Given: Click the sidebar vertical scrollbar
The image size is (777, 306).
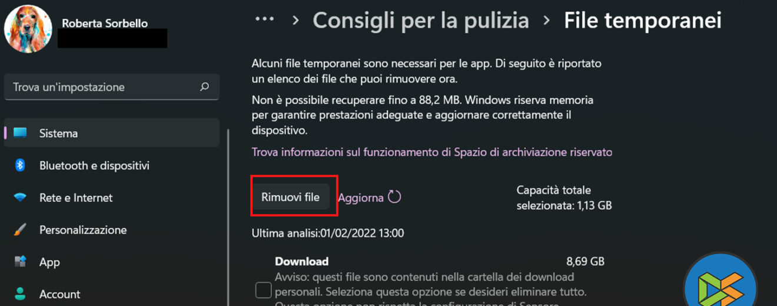Looking at the screenshot, I should pyautogui.click(x=228, y=212).
